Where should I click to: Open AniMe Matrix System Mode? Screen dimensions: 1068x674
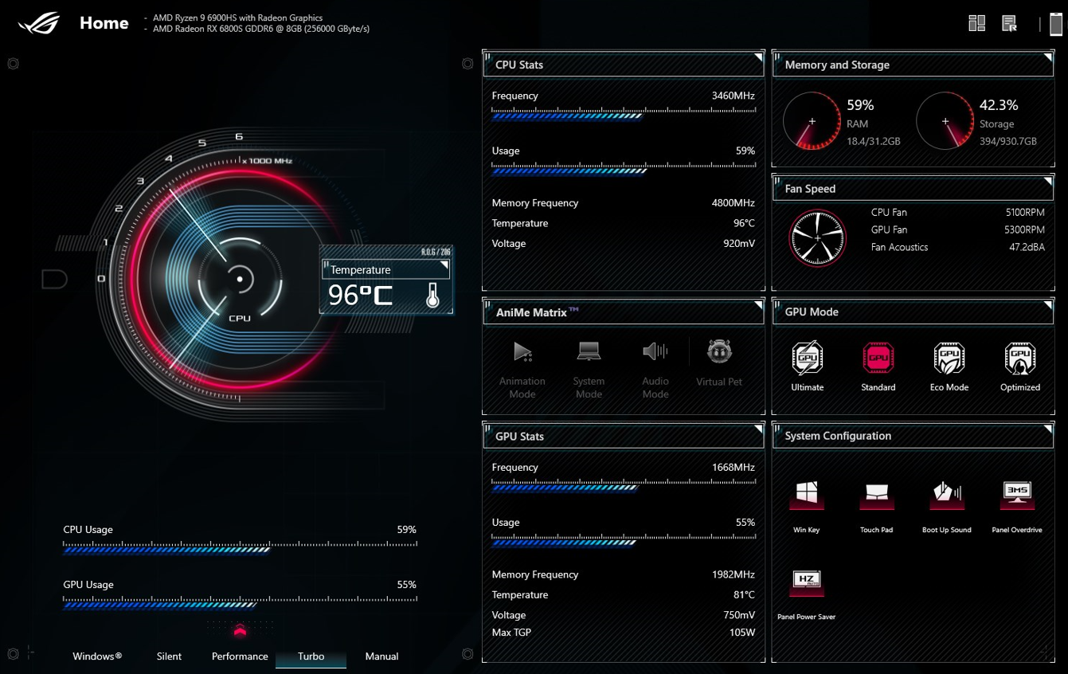pos(589,351)
